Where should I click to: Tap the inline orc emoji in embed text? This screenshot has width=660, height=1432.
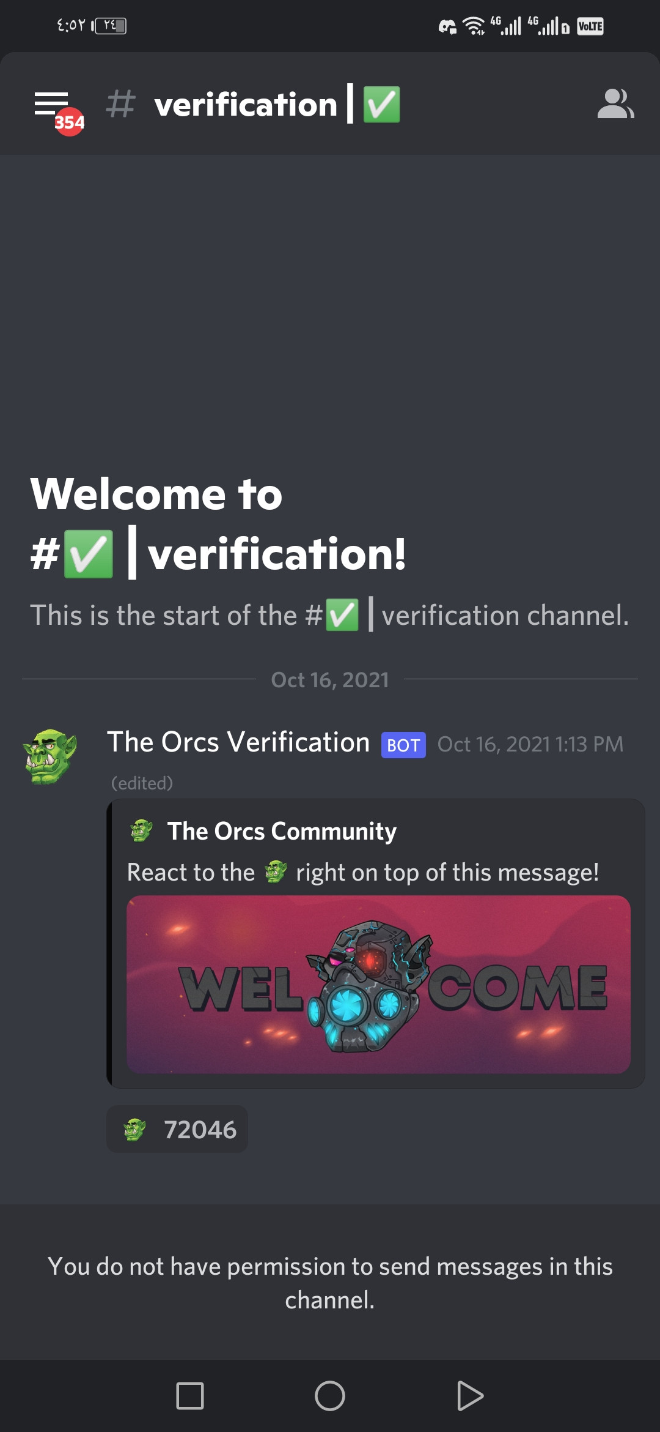click(x=276, y=872)
